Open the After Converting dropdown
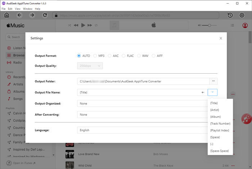The width and height of the screenshot is (252, 169). click(x=142, y=114)
